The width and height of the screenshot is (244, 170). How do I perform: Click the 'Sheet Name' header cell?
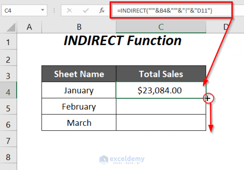coord(79,74)
